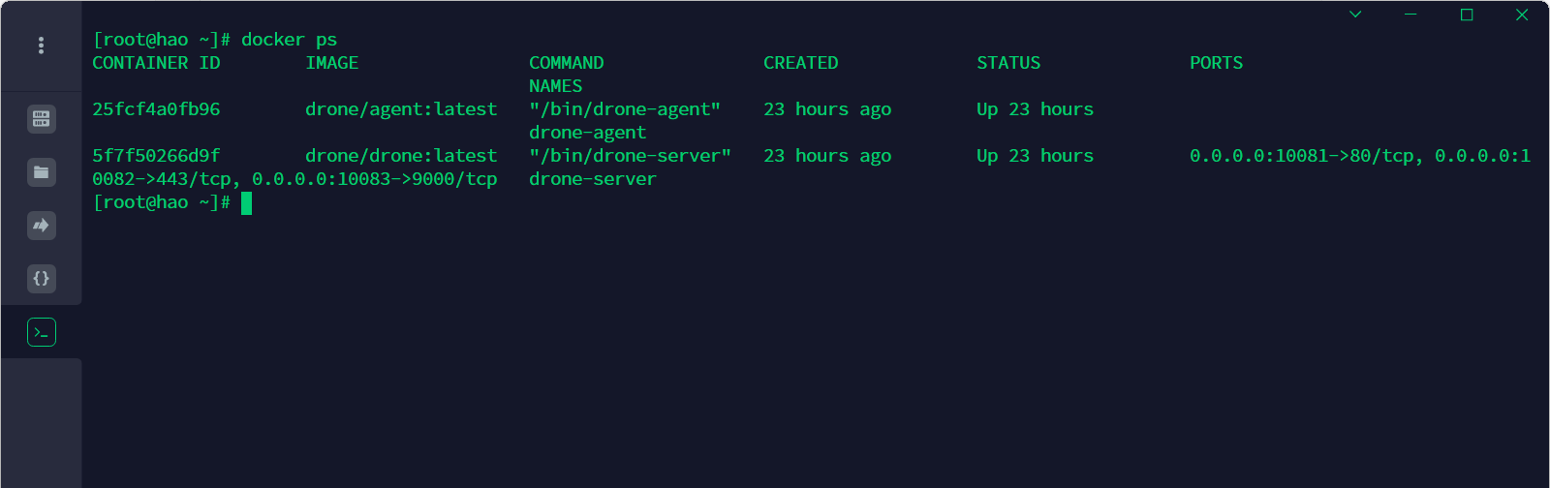1550x488 pixels.
Task: Click the STATUS column header
Action: point(1008,63)
